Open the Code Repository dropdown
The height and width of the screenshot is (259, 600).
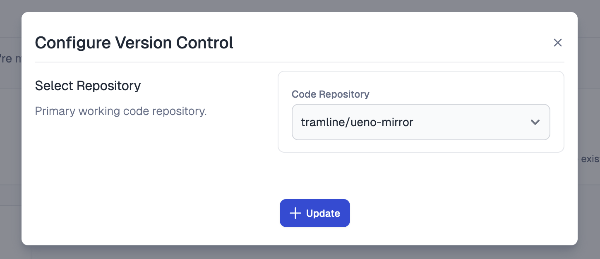421,122
